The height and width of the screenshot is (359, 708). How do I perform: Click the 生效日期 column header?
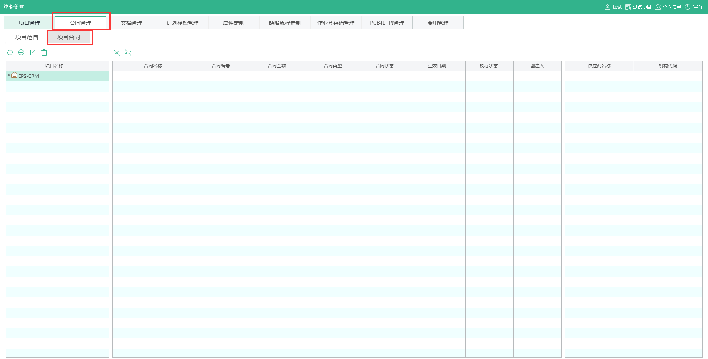pos(437,66)
